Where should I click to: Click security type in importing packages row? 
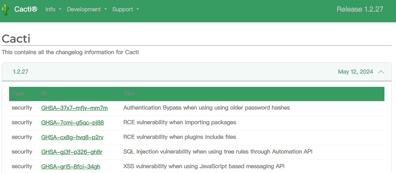(x=22, y=123)
